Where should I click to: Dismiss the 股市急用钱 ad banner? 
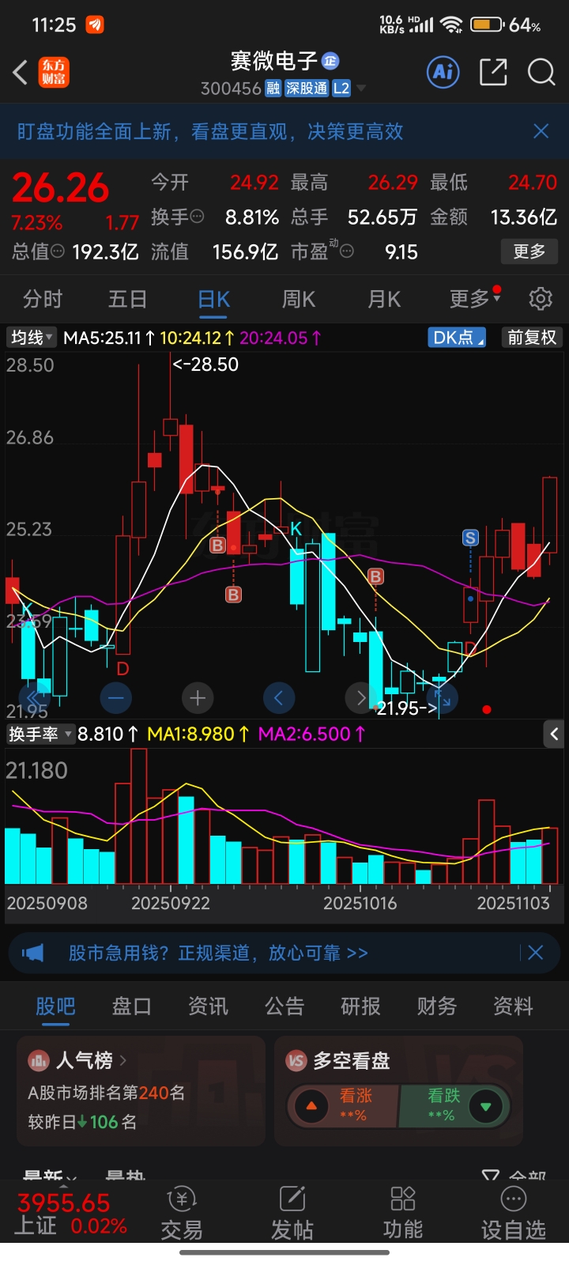(535, 953)
